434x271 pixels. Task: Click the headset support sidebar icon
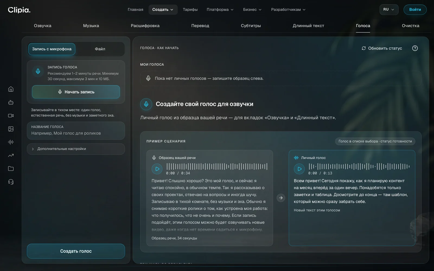(x=11, y=182)
